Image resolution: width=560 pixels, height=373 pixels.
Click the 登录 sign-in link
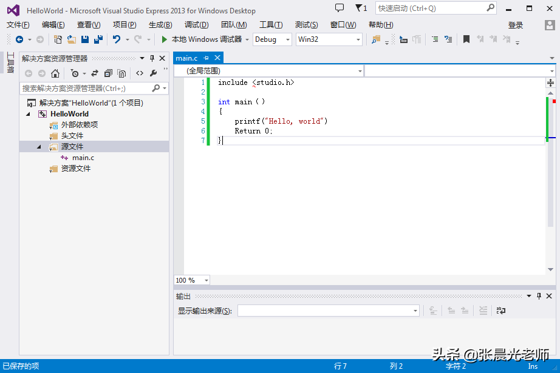[515, 25]
